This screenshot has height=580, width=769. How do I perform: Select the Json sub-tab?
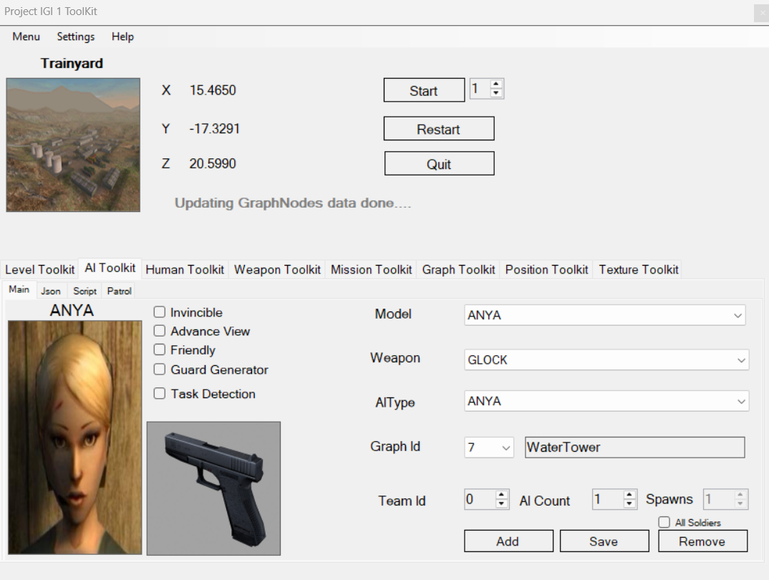point(51,291)
